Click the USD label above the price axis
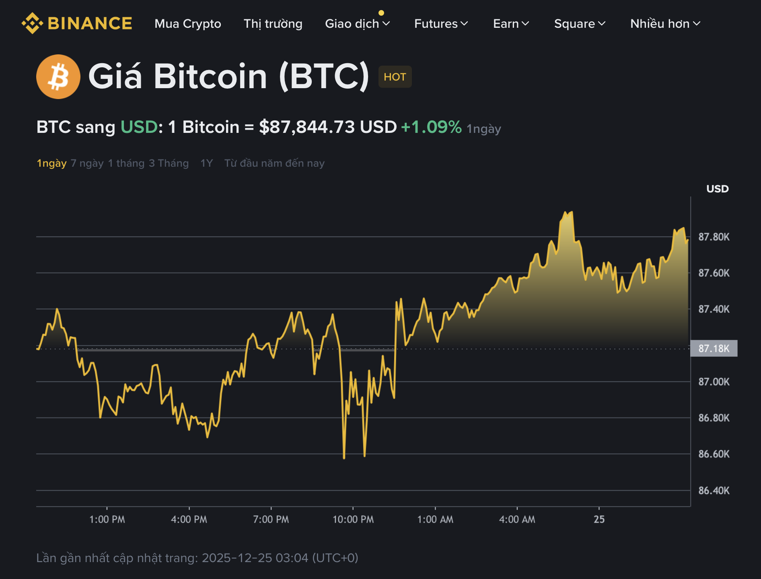Viewport: 761px width, 579px height. pos(718,189)
